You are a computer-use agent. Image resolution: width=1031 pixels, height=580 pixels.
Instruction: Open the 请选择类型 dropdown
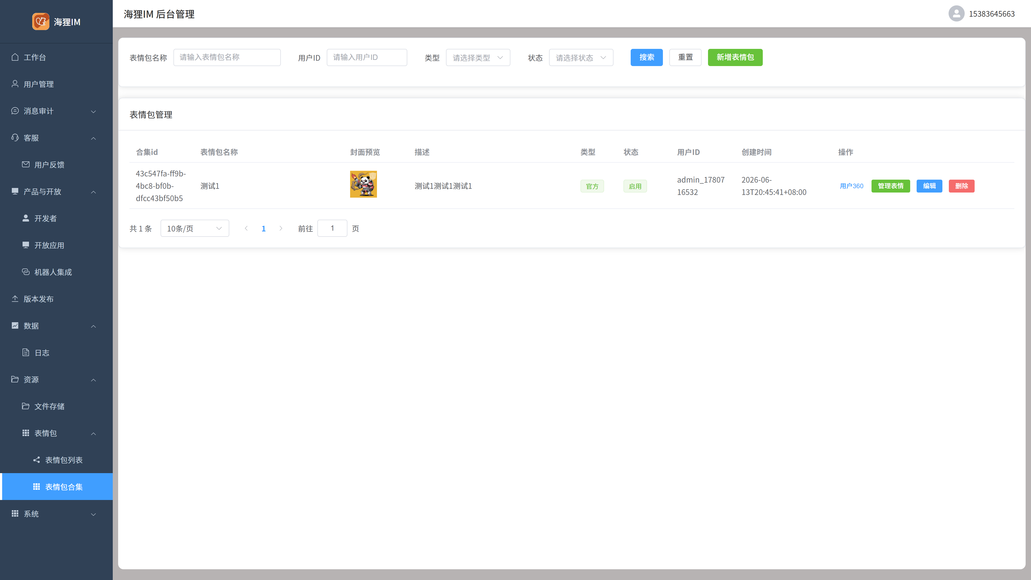tap(478, 57)
